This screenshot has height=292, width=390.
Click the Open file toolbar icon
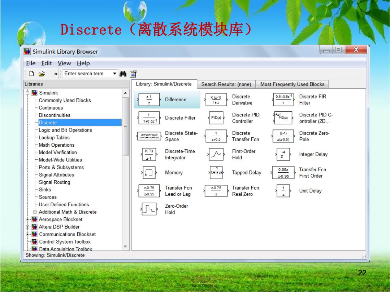click(42, 74)
